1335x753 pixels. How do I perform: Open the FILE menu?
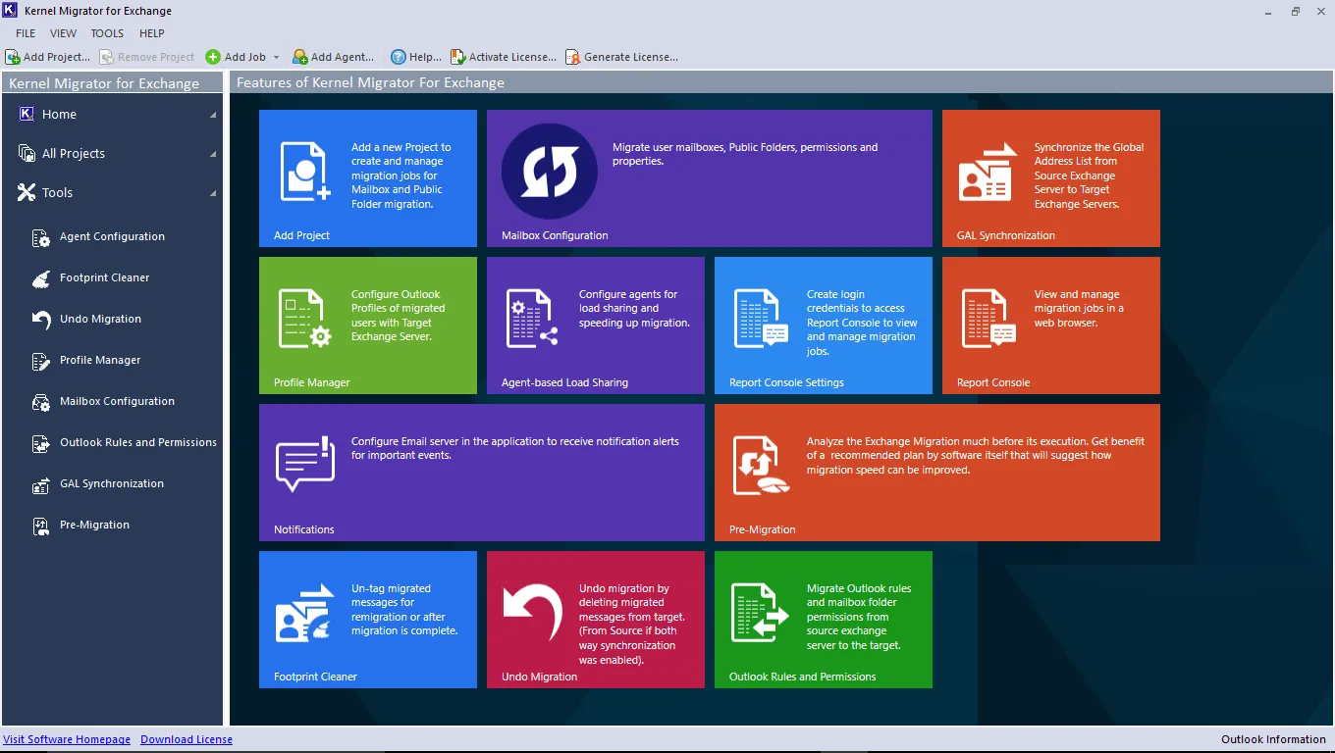[26, 33]
